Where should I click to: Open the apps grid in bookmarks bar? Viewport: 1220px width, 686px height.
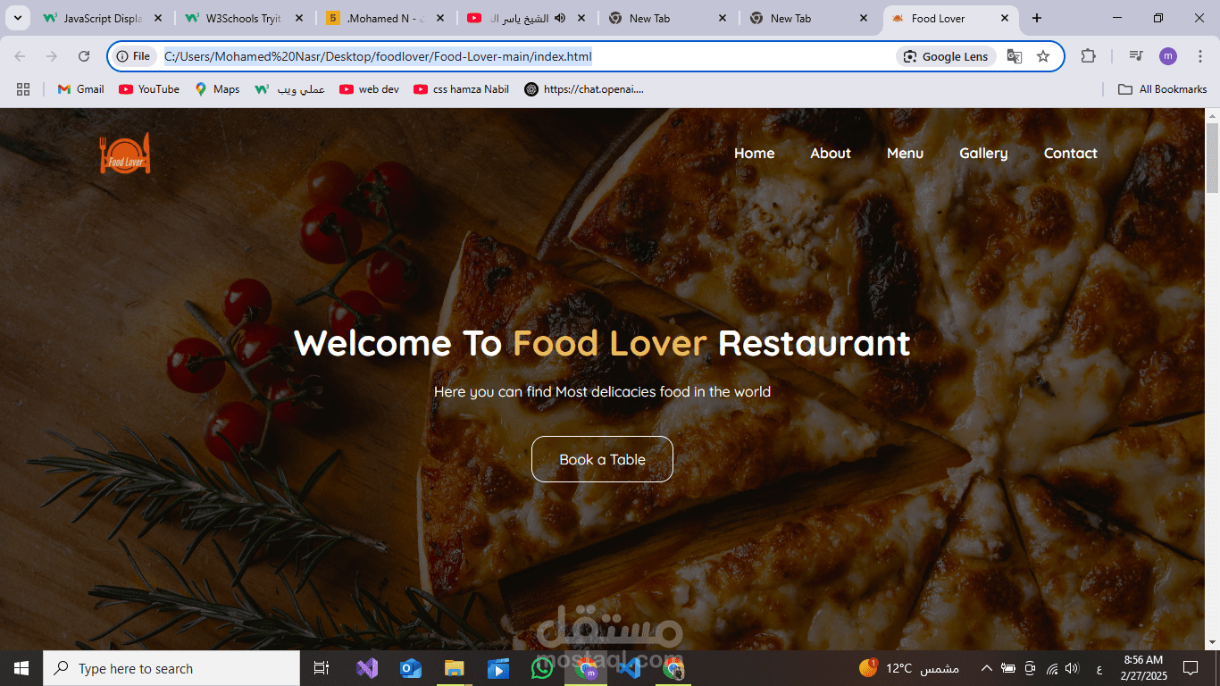pyautogui.click(x=23, y=89)
